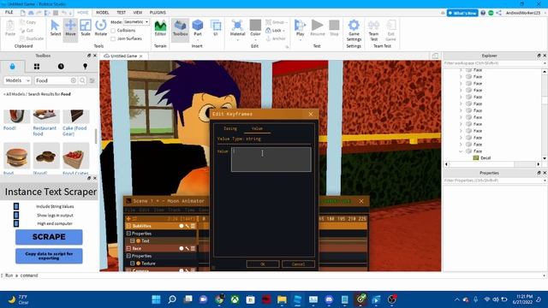The width and height of the screenshot is (548, 308).
Task: Open Windows Start button on taskbar
Action: [x=156, y=299]
